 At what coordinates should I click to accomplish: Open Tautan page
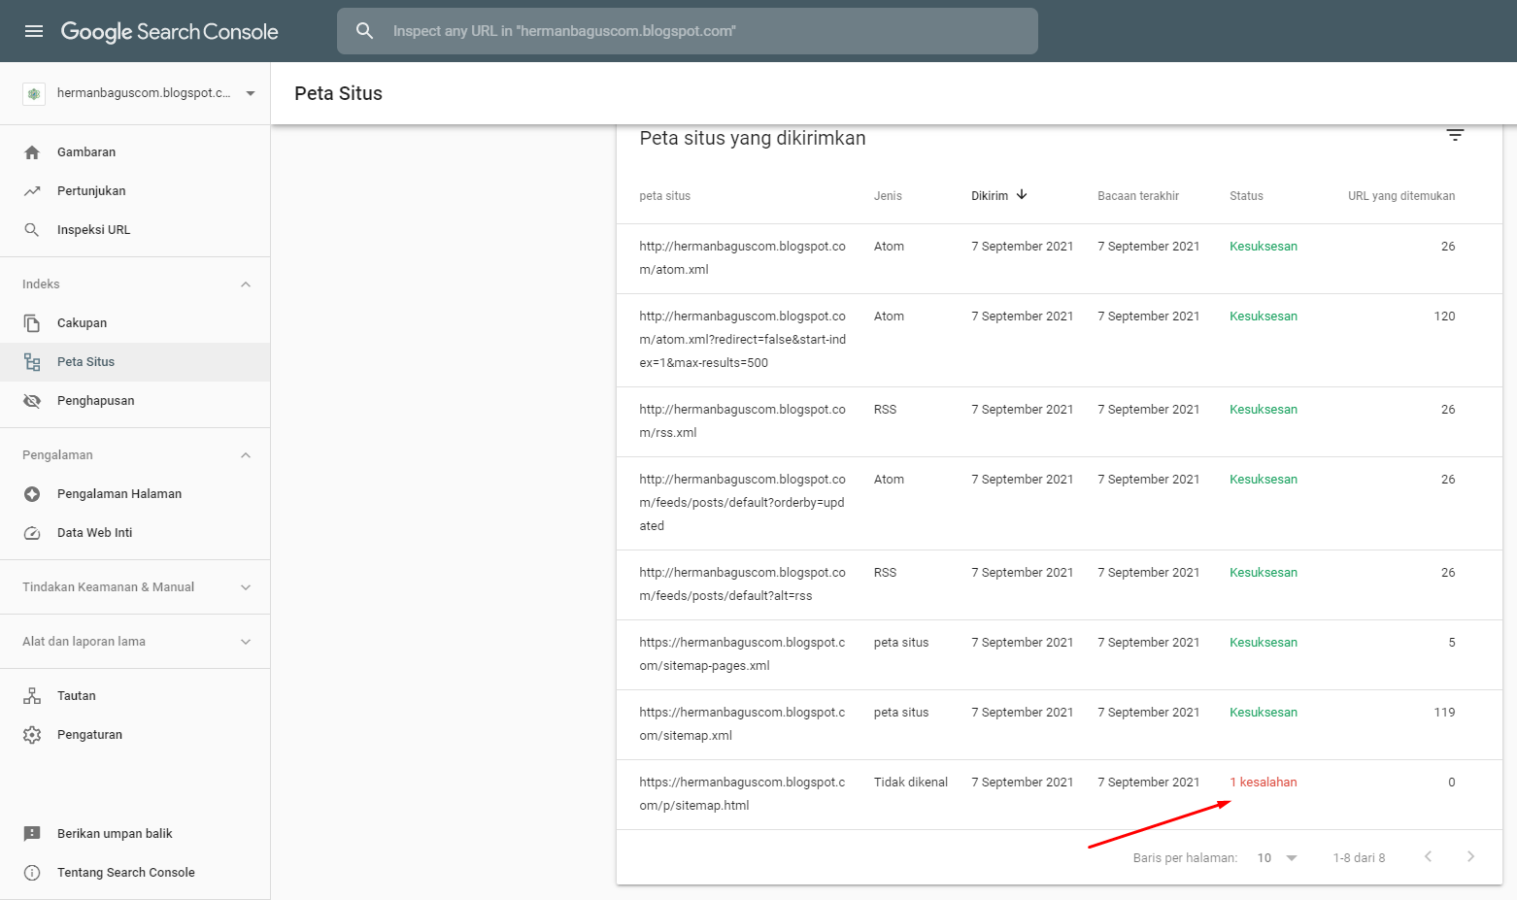135,696
